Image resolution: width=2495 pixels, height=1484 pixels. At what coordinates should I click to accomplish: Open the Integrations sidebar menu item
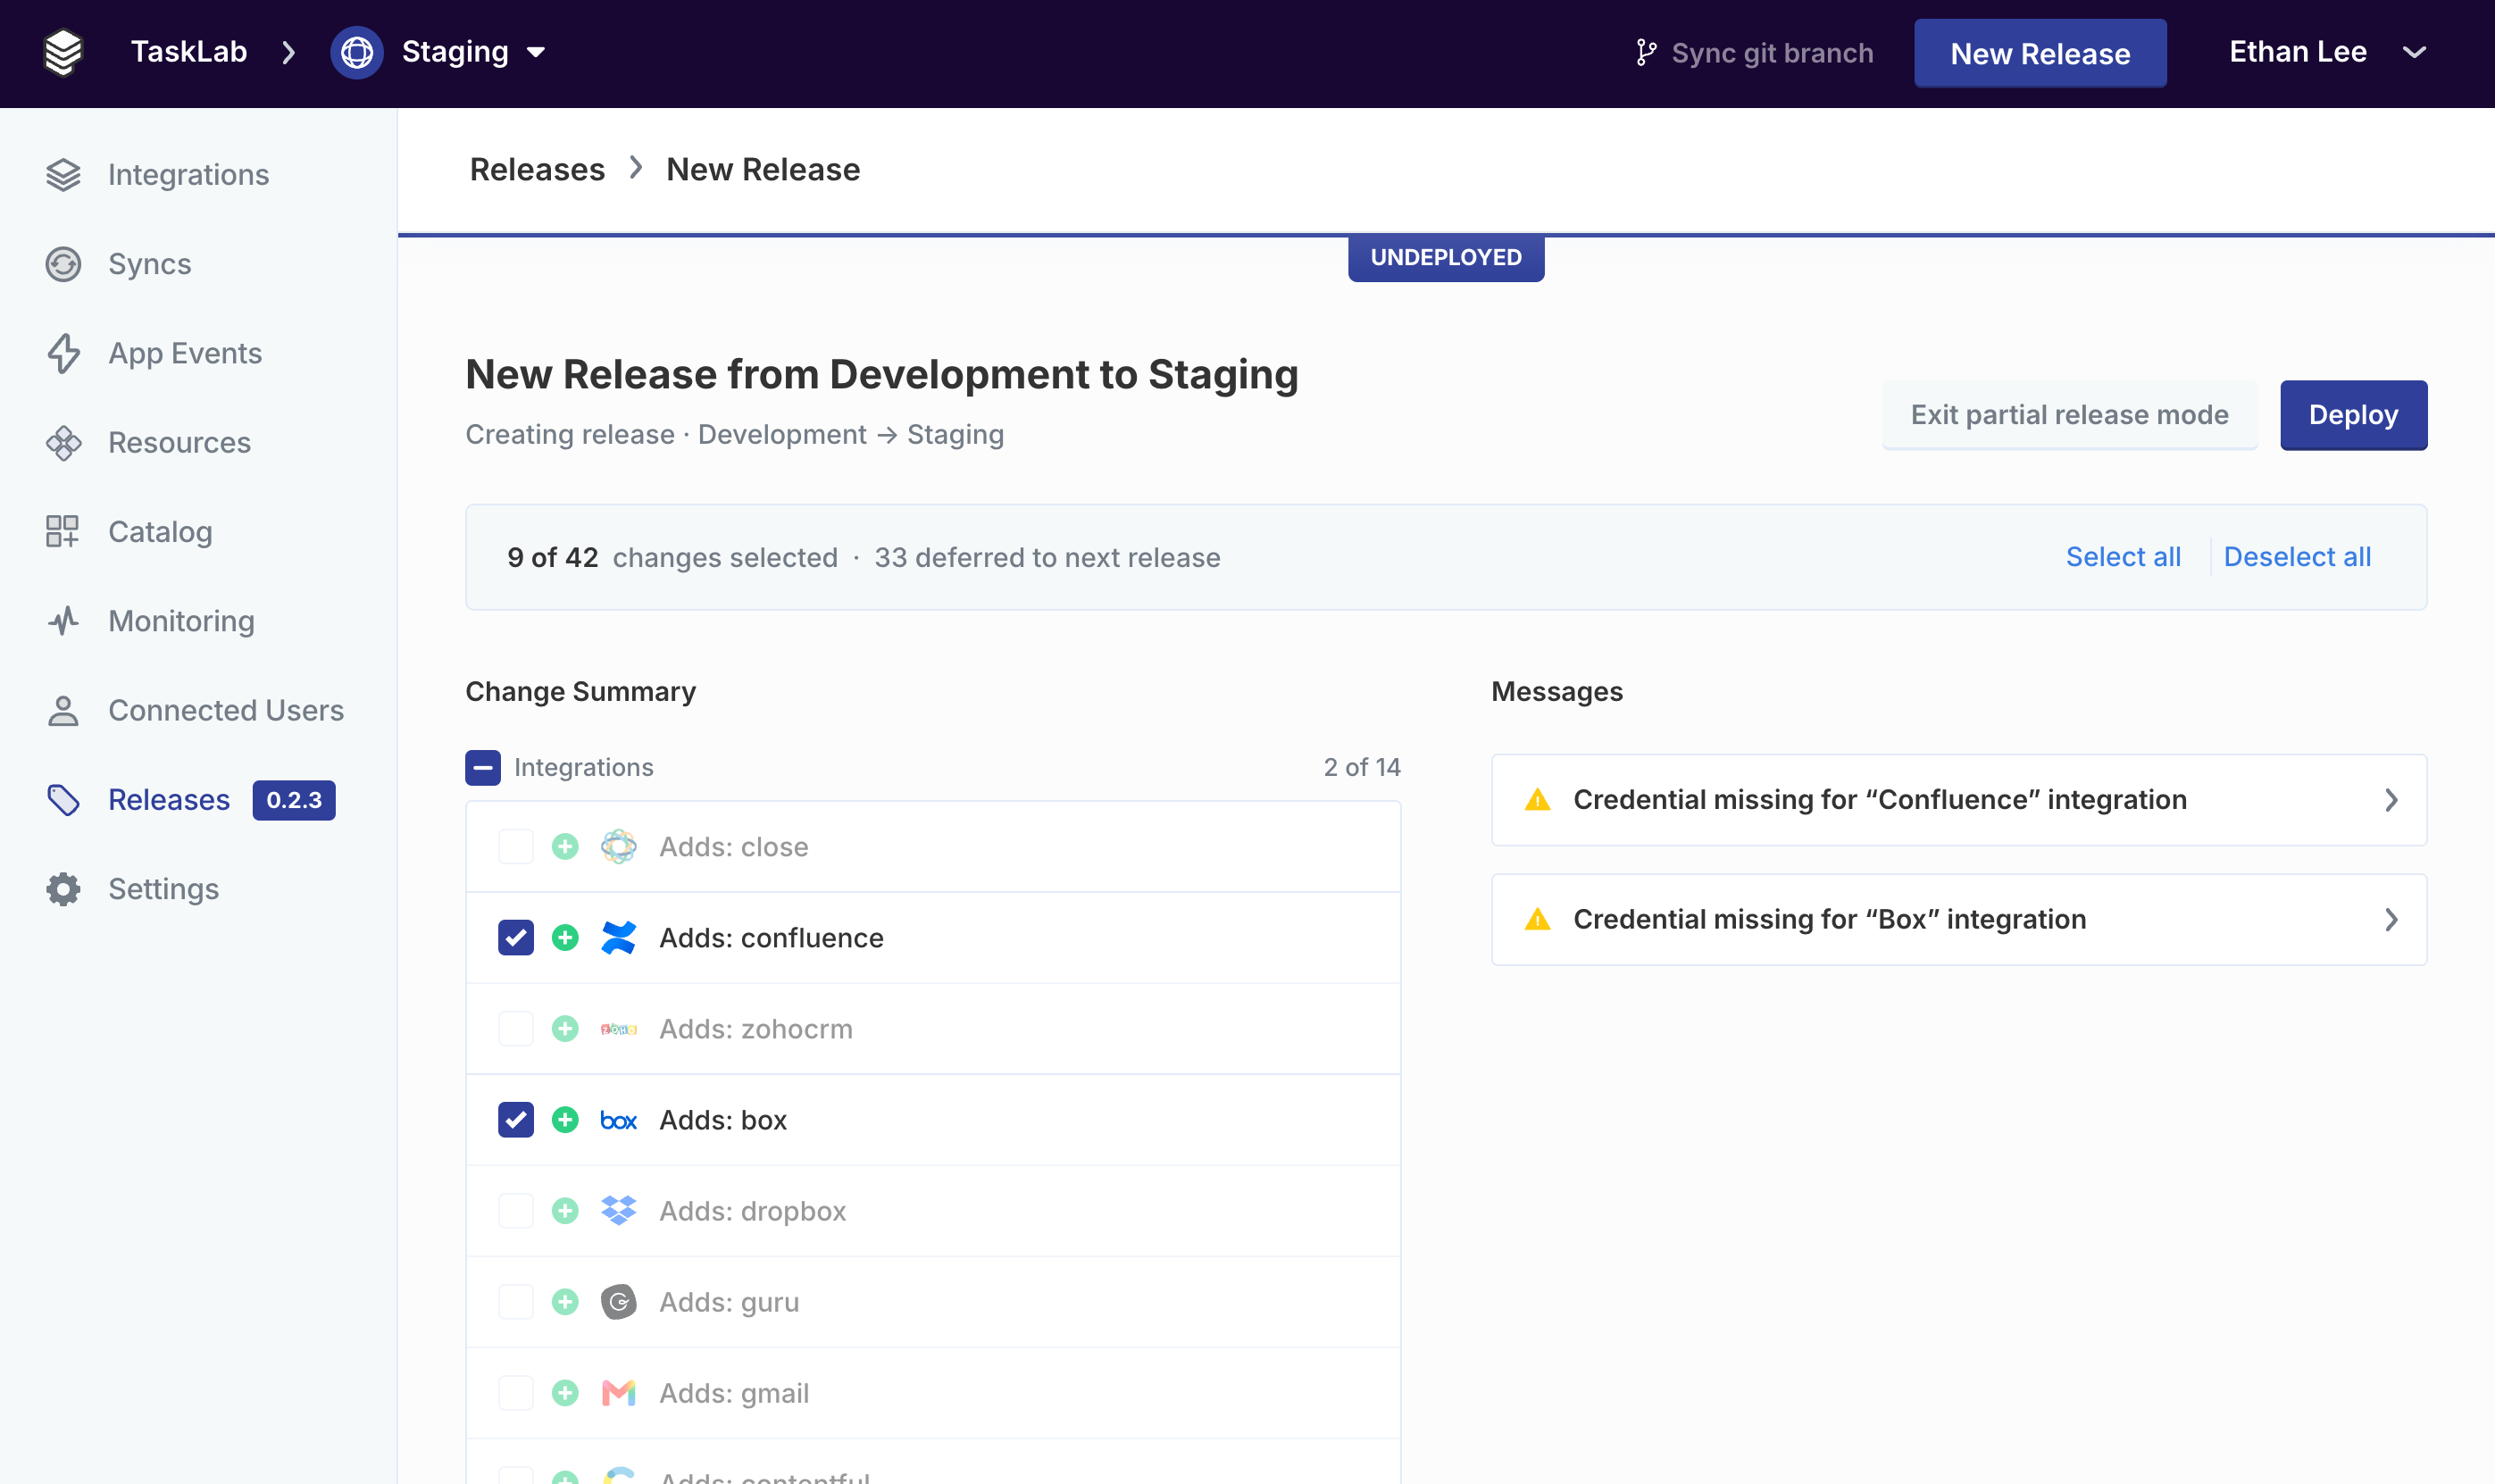coord(188,175)
